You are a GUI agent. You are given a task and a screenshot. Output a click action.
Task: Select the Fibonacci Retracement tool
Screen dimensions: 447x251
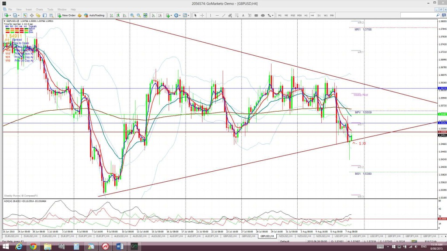pyautogui.click(x=237, y=15)
